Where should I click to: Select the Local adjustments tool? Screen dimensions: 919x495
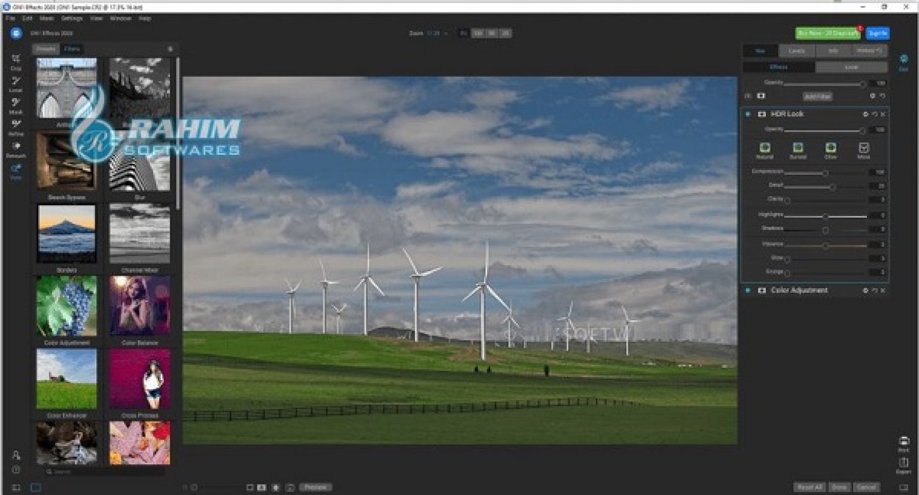16,81
